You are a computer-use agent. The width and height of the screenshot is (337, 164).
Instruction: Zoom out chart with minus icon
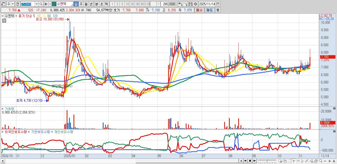pyautogui.click(x=325, y=161)
